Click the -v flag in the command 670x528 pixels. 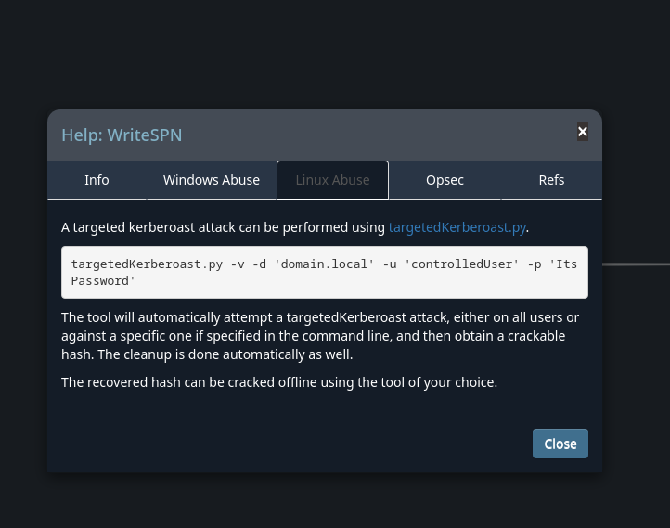[x=238, y=264]
